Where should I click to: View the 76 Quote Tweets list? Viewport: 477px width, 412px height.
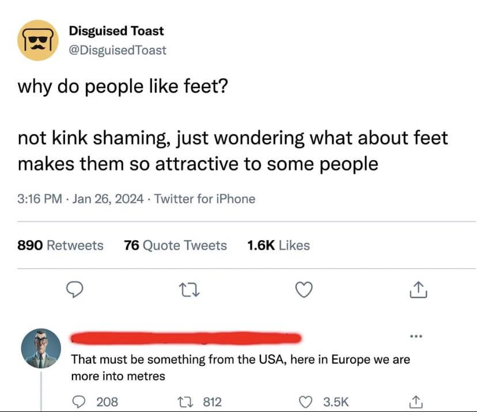click(175, 245)
